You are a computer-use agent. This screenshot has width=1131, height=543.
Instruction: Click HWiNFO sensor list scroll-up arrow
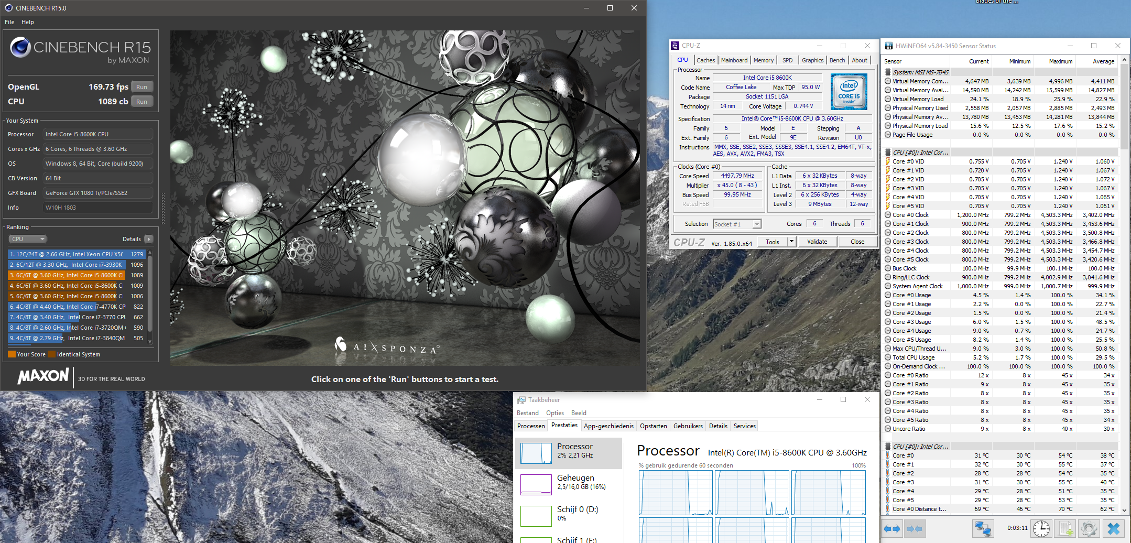[1125, 61]
